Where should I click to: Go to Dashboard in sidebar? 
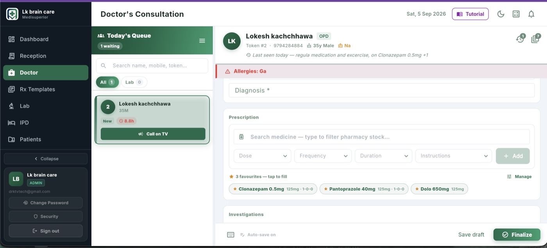click(46, 39)
